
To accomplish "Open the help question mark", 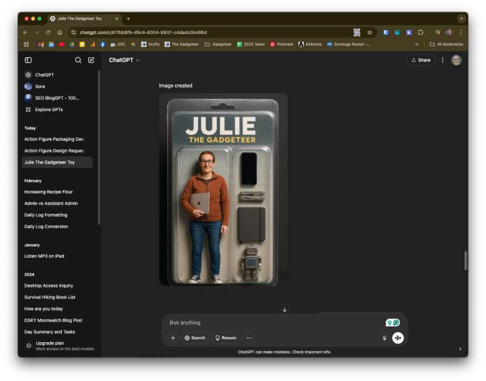I will pos(460,349).
